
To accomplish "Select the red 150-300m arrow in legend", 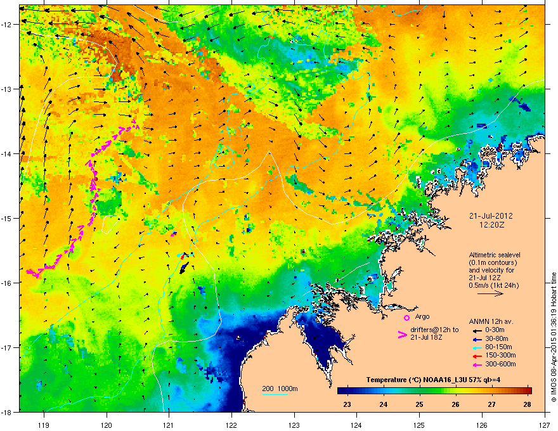I will click(x=476, y=355).
